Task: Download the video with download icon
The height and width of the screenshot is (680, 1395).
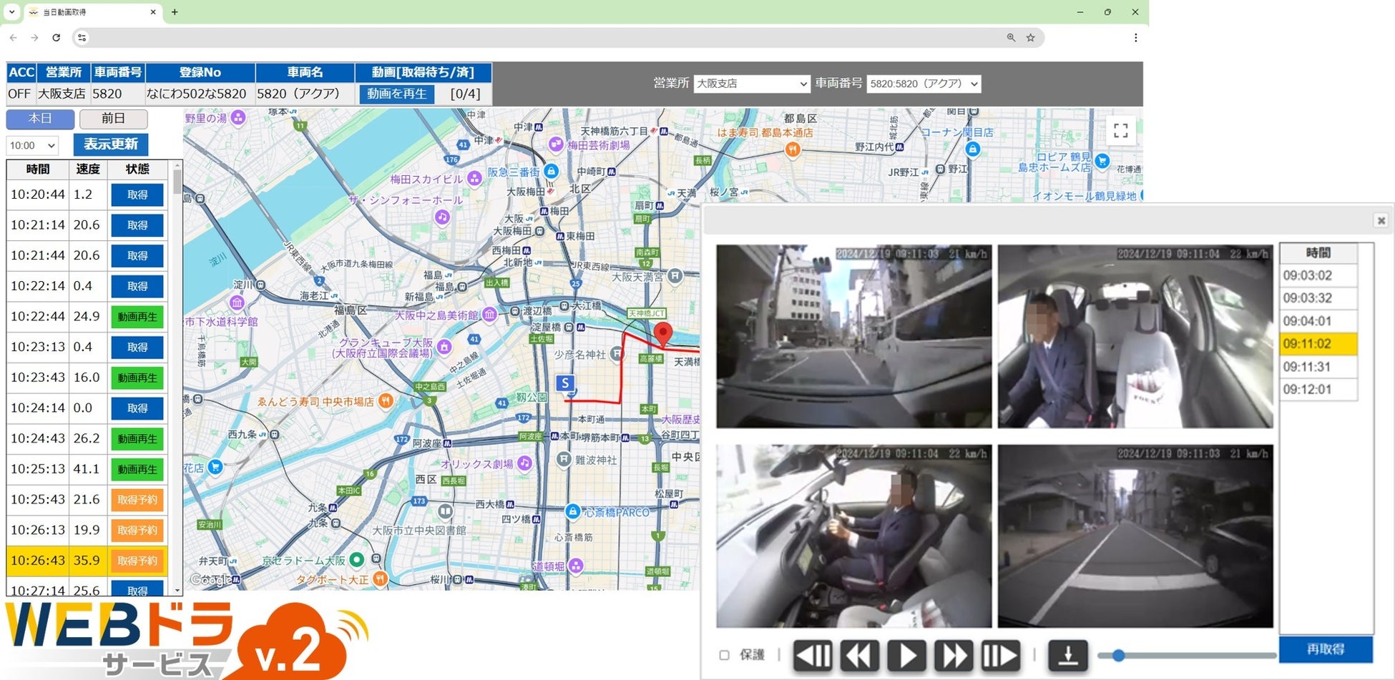Action: click(x=1068, y=655)
